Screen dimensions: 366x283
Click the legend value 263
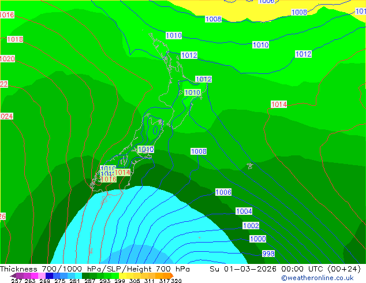[x=30, y=281]
